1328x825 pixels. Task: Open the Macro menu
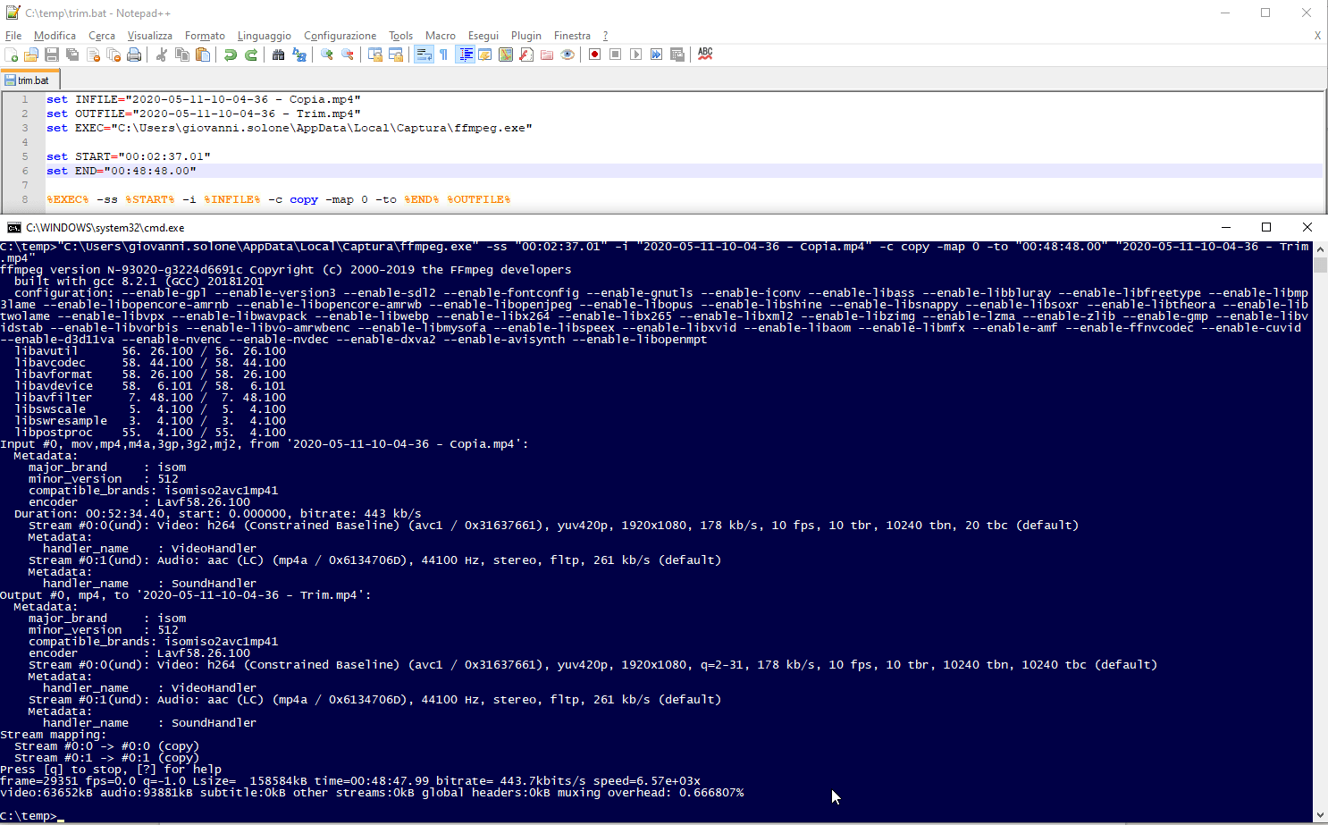tap(441, 36)
